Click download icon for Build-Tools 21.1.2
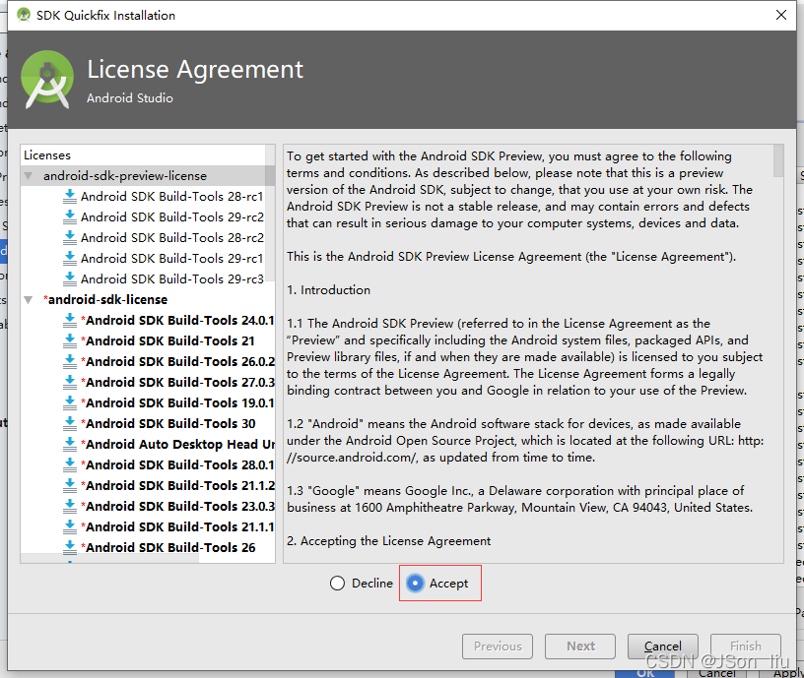804x678 pixels. pyautogui.click(x=69, y=485)
